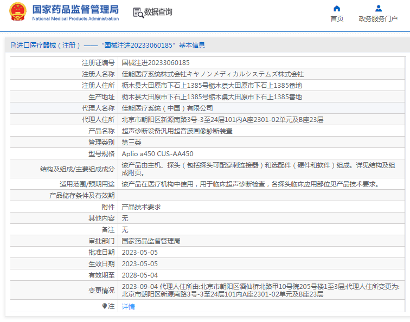Click the 首页 home icon

337,9
